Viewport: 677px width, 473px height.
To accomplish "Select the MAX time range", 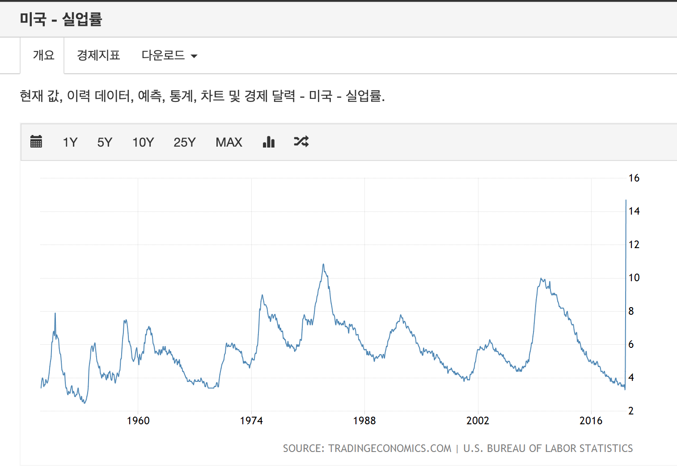I will 229,142.
